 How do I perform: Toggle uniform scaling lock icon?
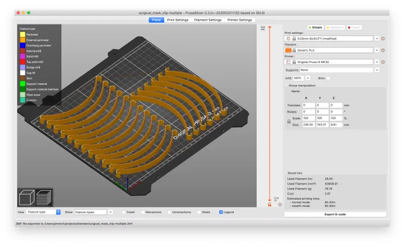pyautogui.click(x=289, y=122)
